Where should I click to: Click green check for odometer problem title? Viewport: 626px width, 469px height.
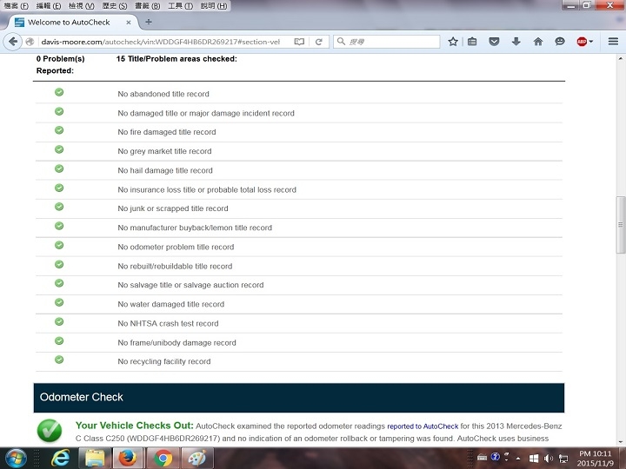click(59, 245)
